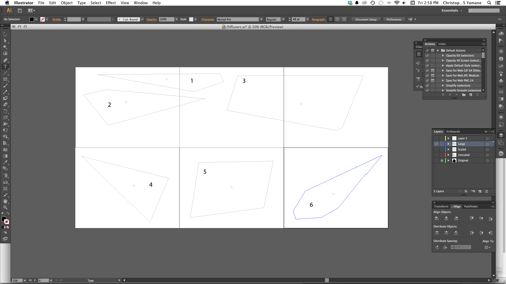Select the Paintbrush tool
The height and width of the screenshot is (284, 506).
[x=5, y=85]
